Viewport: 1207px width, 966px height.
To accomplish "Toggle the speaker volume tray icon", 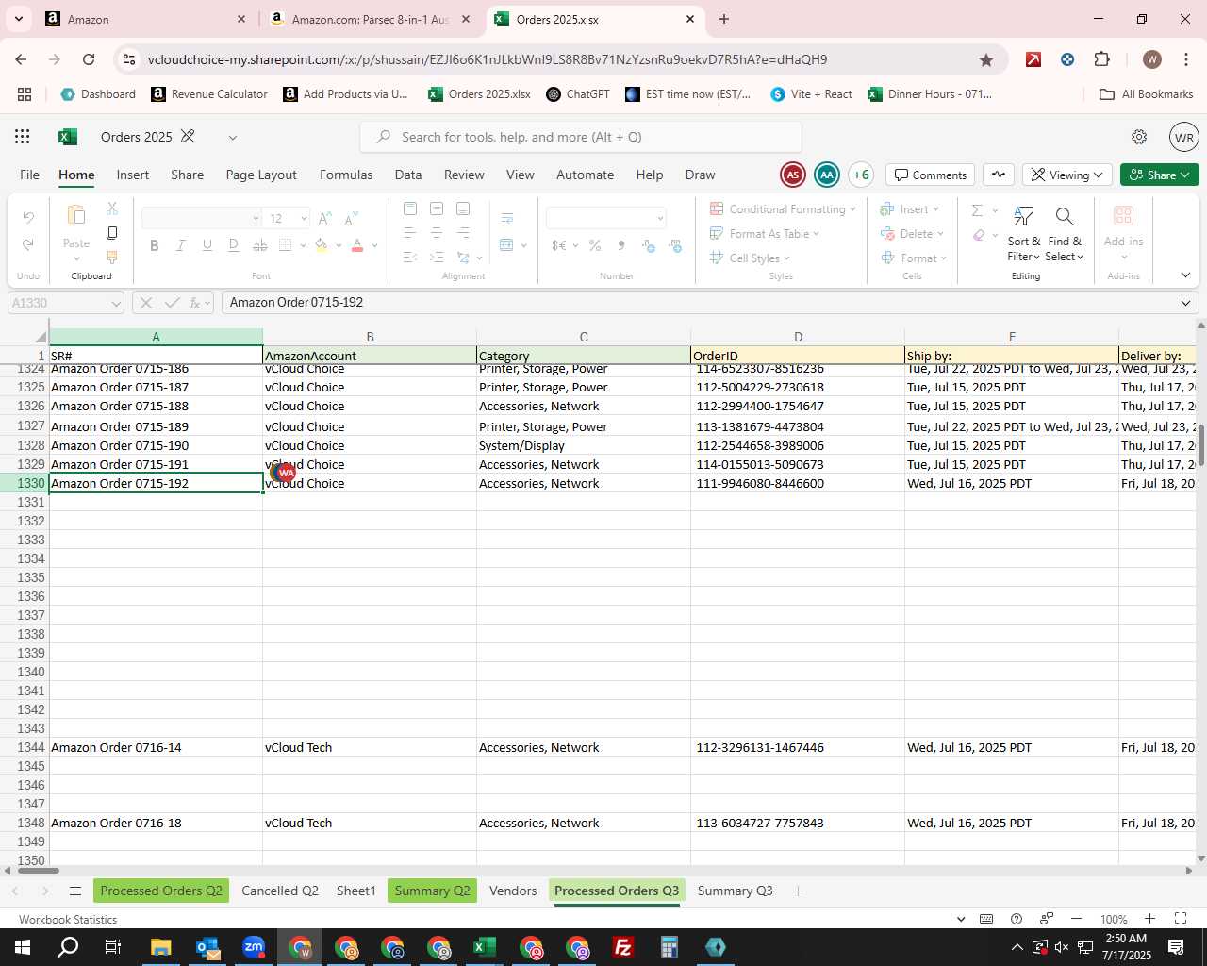I will click(1062, 947).
